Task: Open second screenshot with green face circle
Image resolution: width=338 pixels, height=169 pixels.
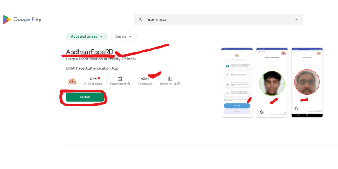Action: (x=272, y=82)
